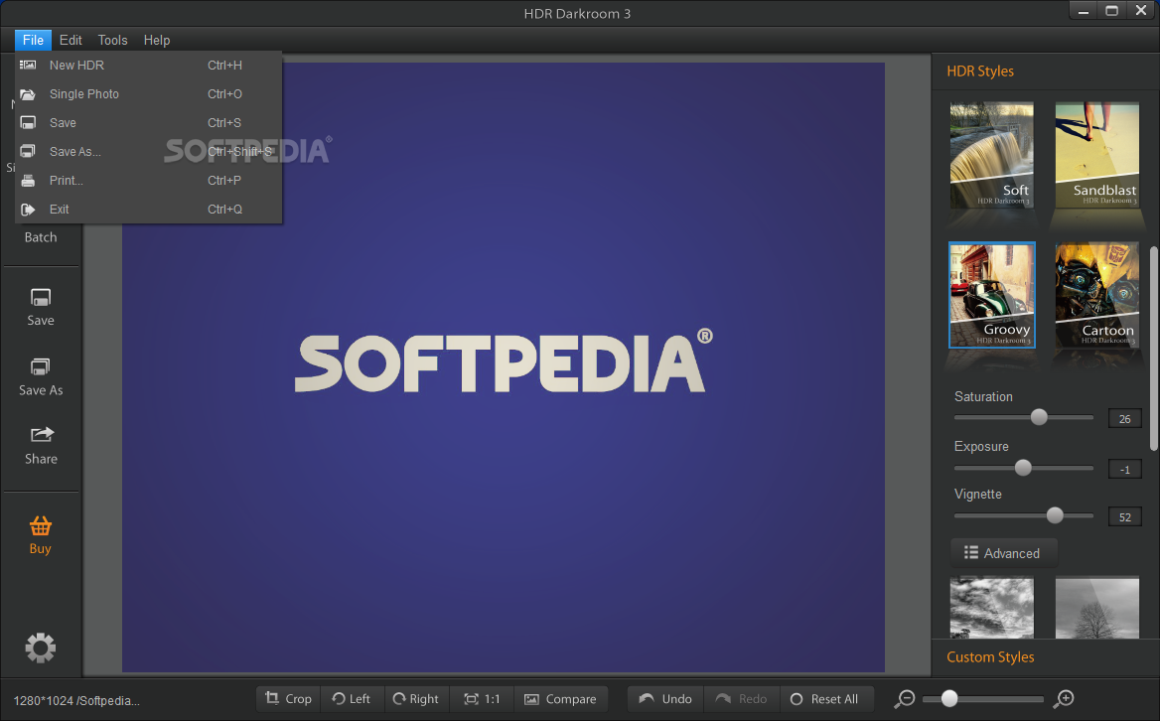Click the Save As icon in left sidebar
1160x721 pixels.
41,366
